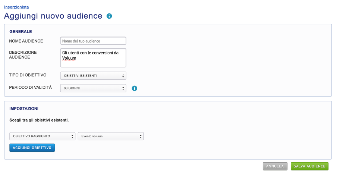Click the Annulla button
Image resolution: width=337 pixels, height=176 pixels.
(x=275, y=166)
